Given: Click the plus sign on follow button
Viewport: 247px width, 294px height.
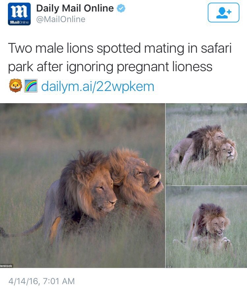Looking at the screenshot, I should 229,12.
